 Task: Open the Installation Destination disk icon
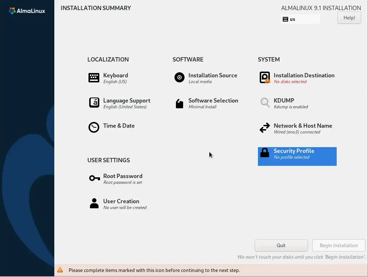tap(265, 77)
